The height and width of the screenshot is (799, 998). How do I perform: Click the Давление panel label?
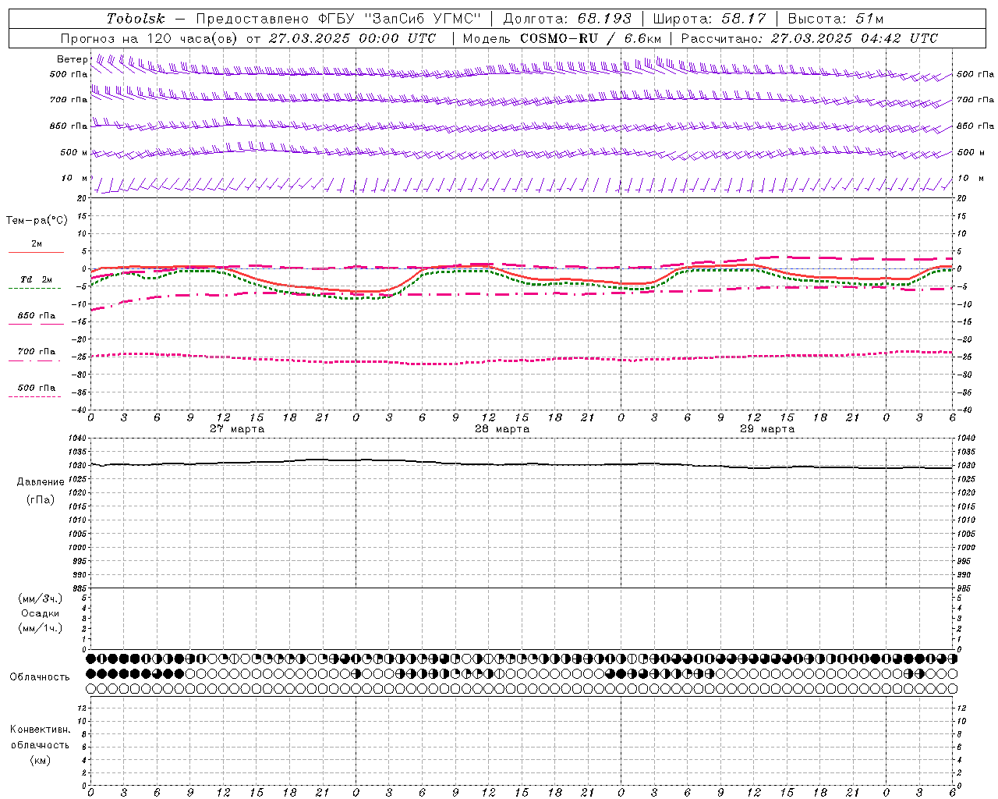pos(41,482)
